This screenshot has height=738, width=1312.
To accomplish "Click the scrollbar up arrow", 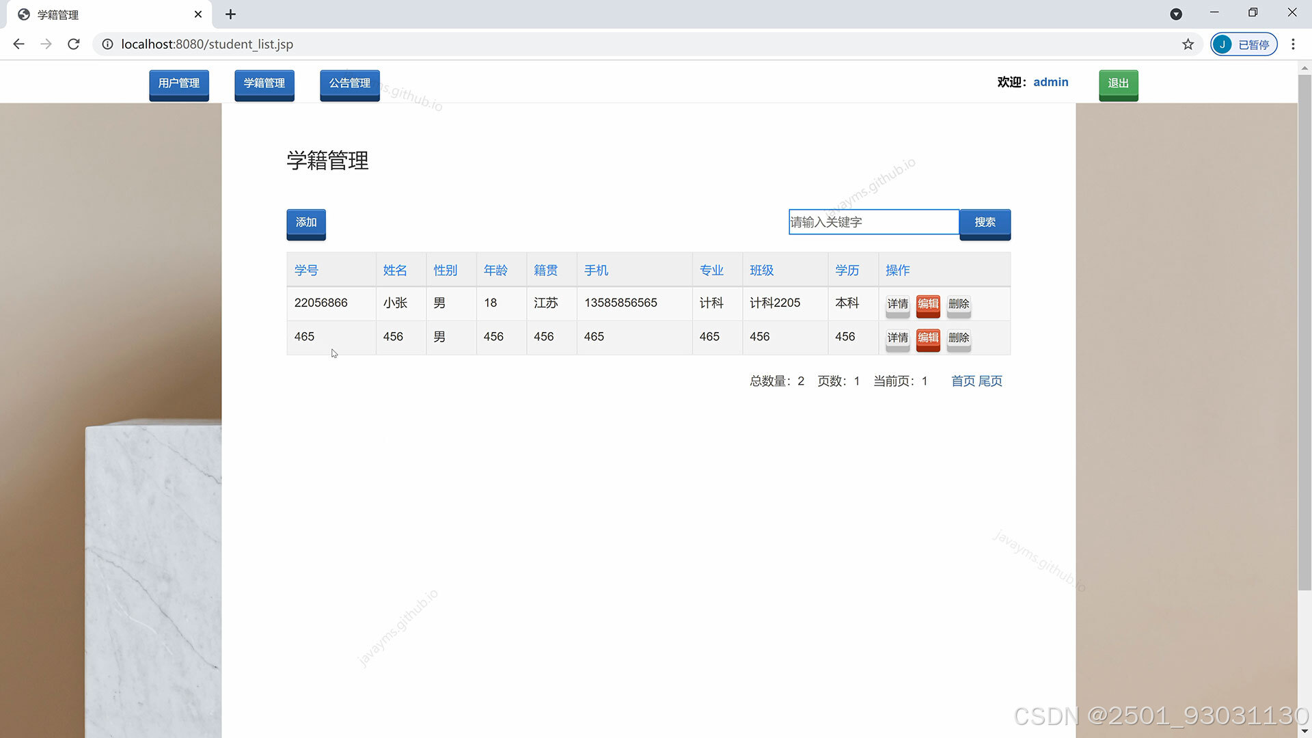I will [x=1304, y=68].
